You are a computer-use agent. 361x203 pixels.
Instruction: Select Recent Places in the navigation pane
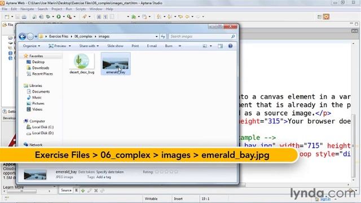[x=42, y=74]
